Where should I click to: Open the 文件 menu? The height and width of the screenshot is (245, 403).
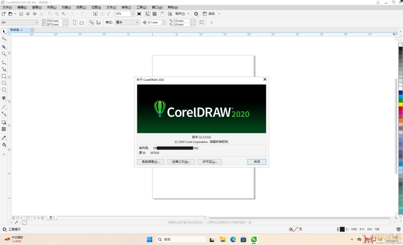pyautogui.click(x=7, y=7)
